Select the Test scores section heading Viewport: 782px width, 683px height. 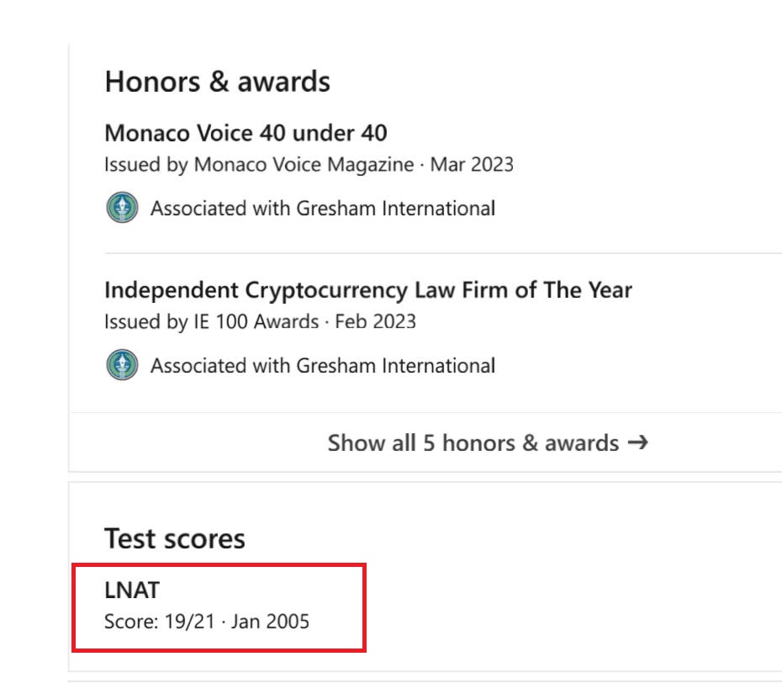(175, 539)
